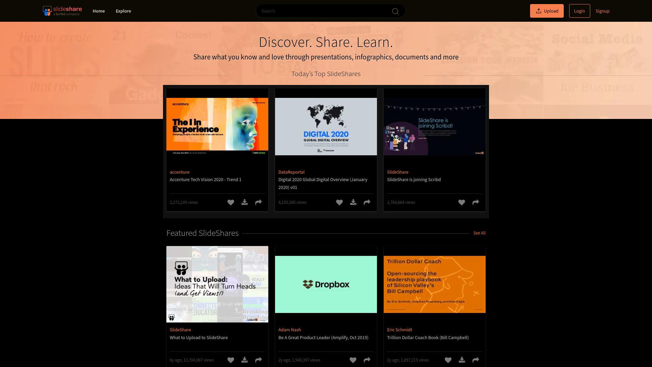Open Accenture Tech Vision 2020 - Trend 1 title
Image resolution: width=652 pixels, height=367 pixels.
point(205,179)
